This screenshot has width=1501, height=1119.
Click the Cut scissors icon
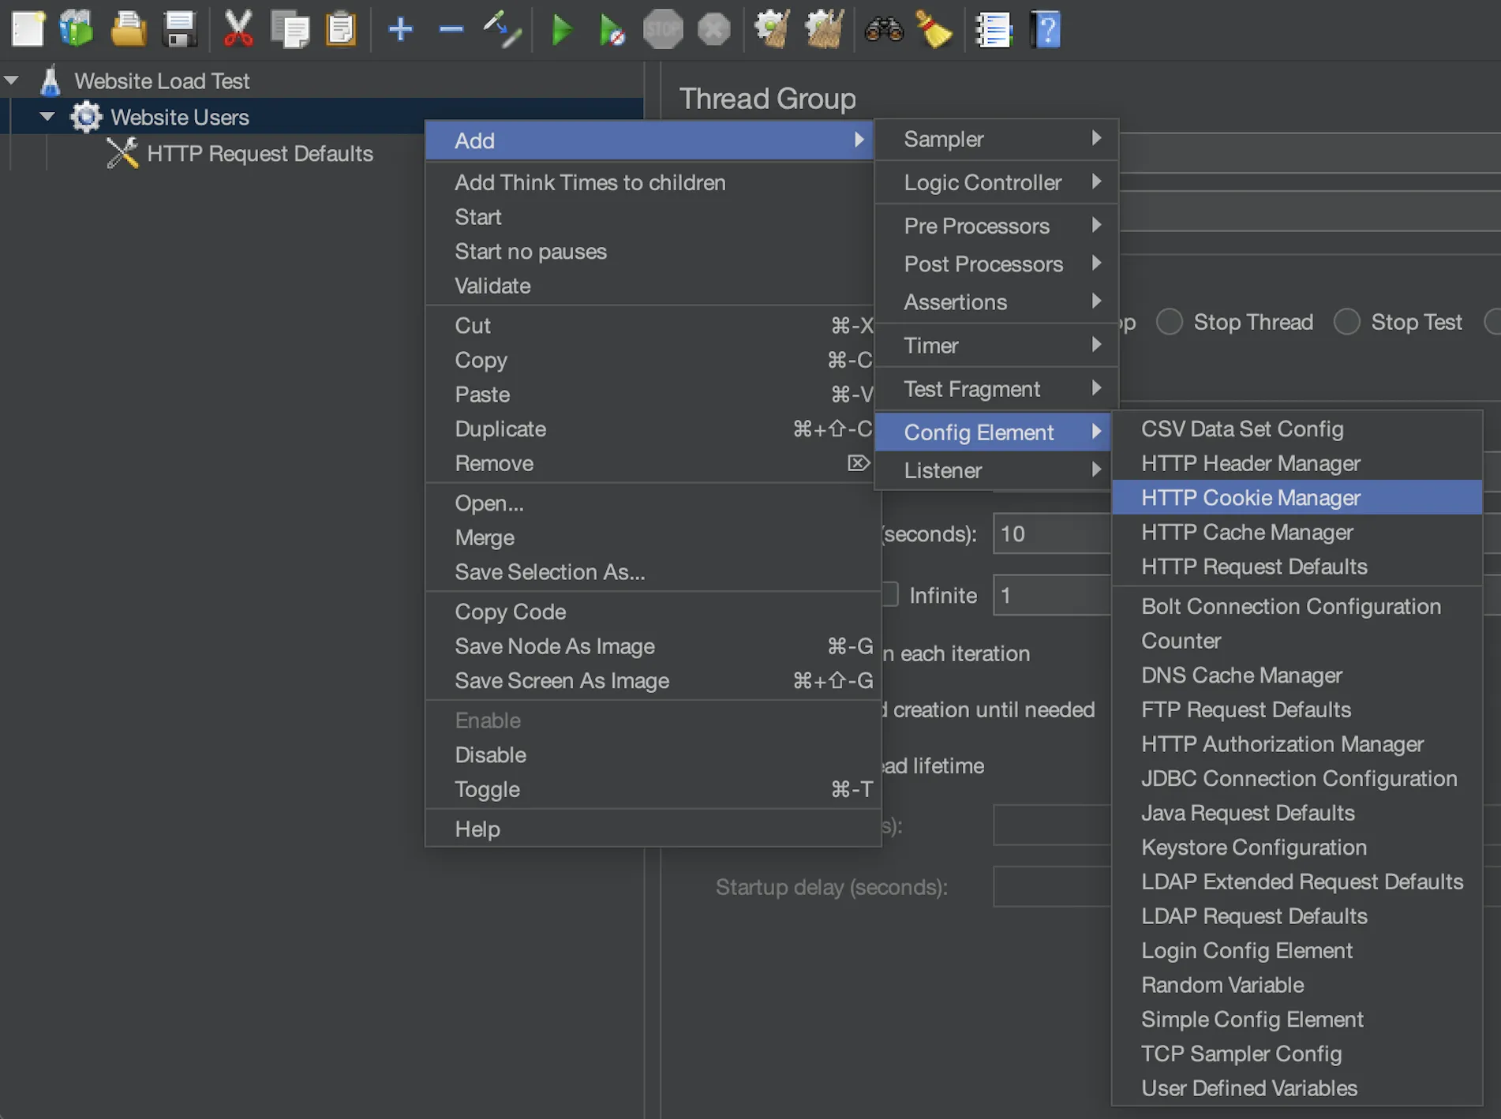pos(238,30)
